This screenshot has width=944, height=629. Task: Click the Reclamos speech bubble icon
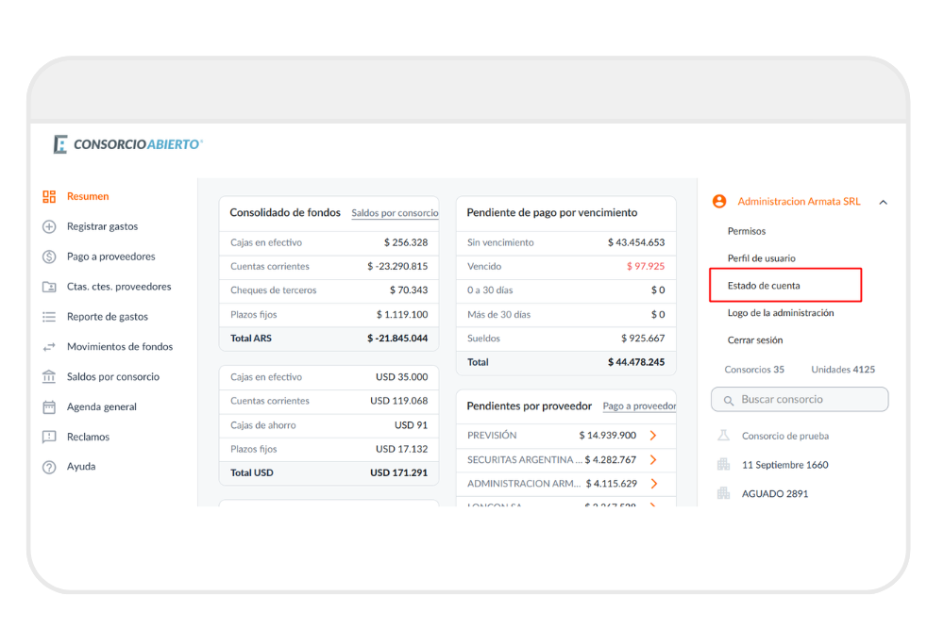49,438
